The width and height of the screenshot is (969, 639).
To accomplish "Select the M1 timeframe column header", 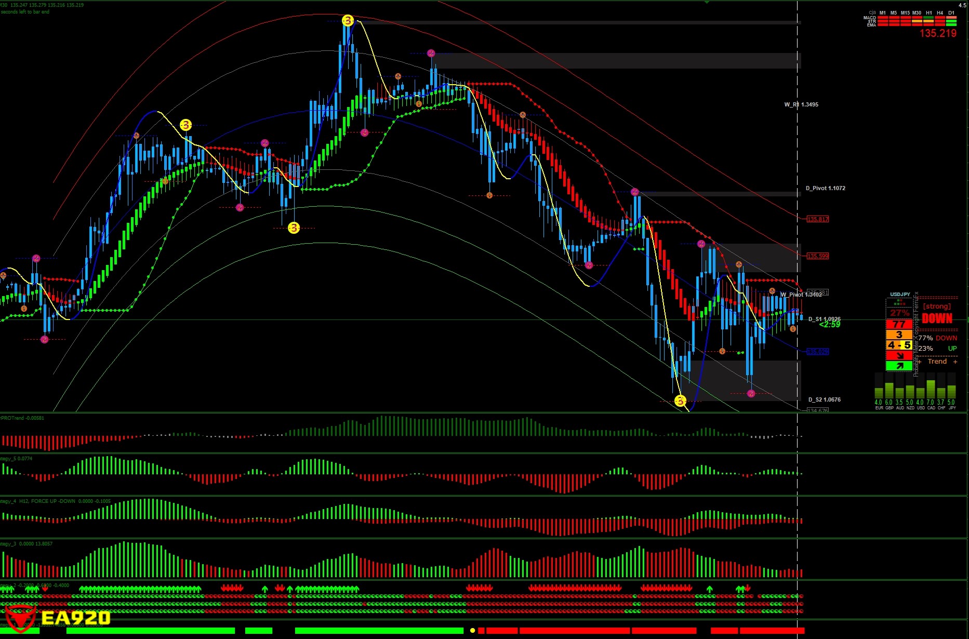I will [882, 12].
